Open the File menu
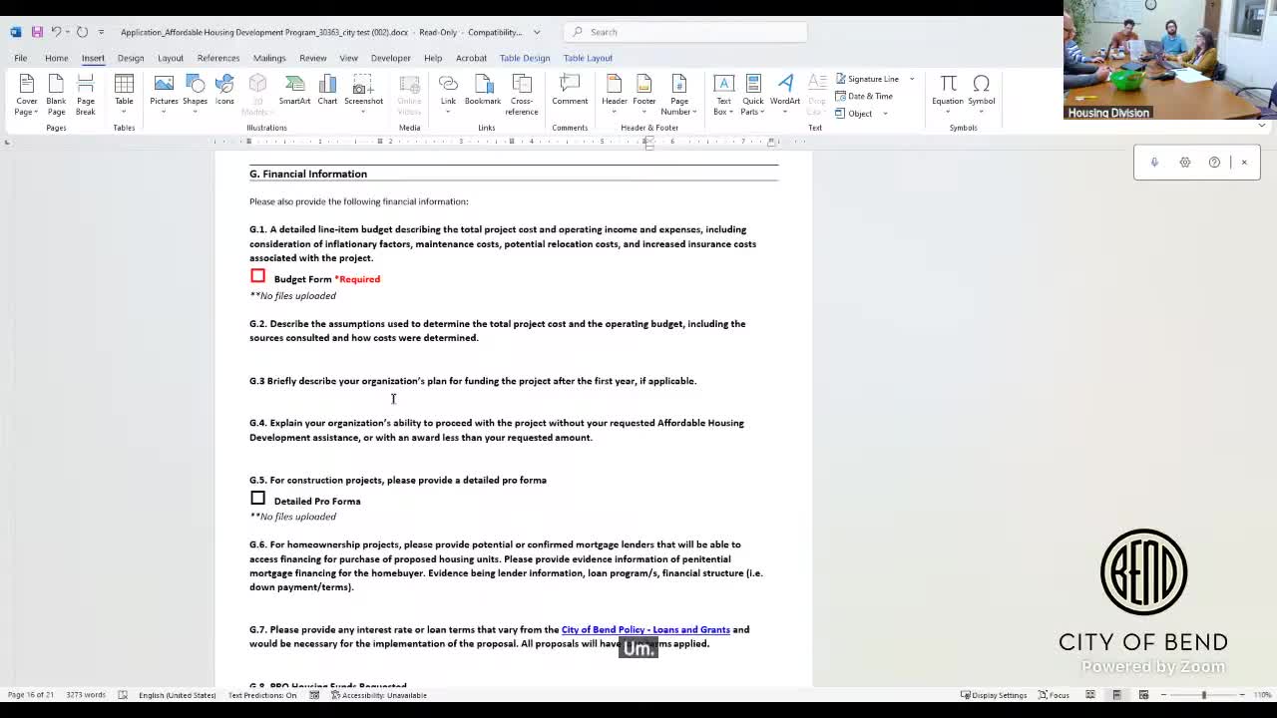 20,58
